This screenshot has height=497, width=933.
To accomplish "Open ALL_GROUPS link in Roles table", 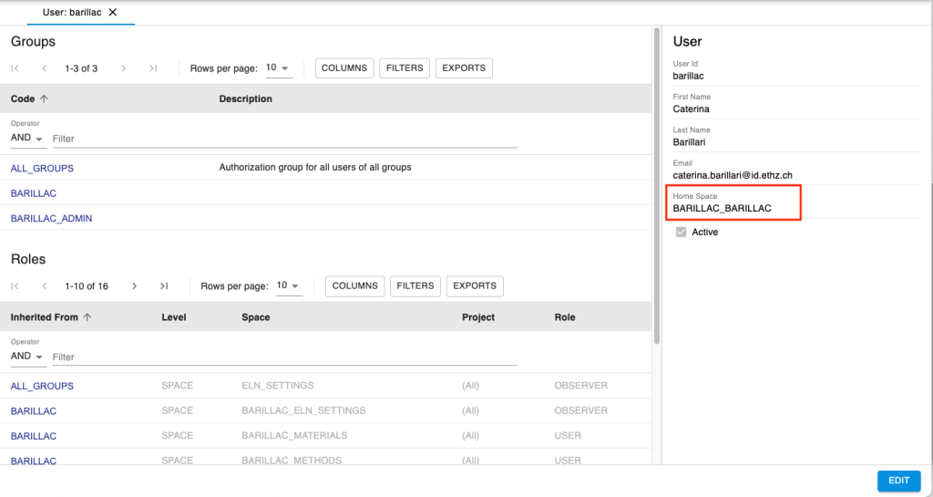I will click(42, 387).
